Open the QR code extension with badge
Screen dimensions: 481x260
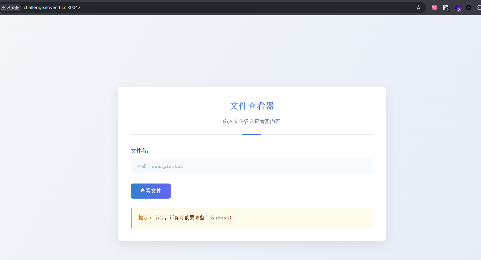446,8
